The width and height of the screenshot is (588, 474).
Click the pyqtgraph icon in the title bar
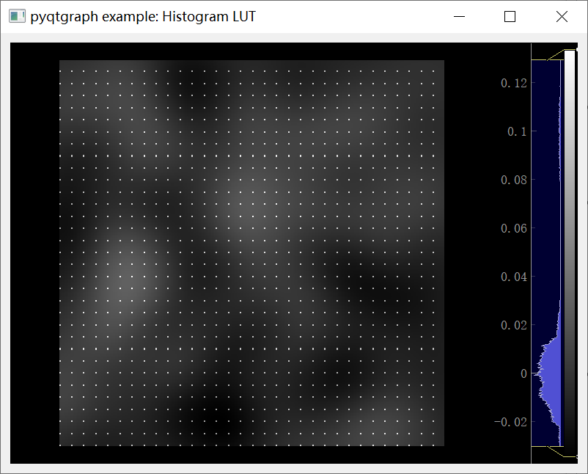pos(16,15)
